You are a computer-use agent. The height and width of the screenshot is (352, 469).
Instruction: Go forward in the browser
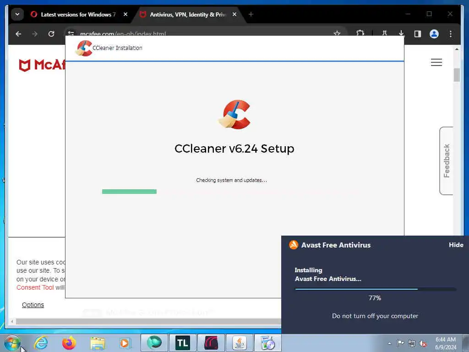pos(35,34)
